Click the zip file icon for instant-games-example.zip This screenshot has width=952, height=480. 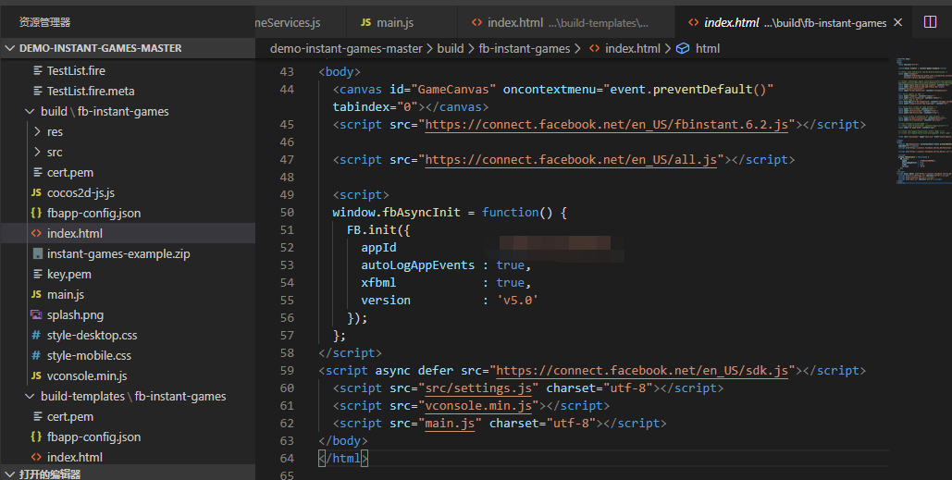click(x=37, y=253)
